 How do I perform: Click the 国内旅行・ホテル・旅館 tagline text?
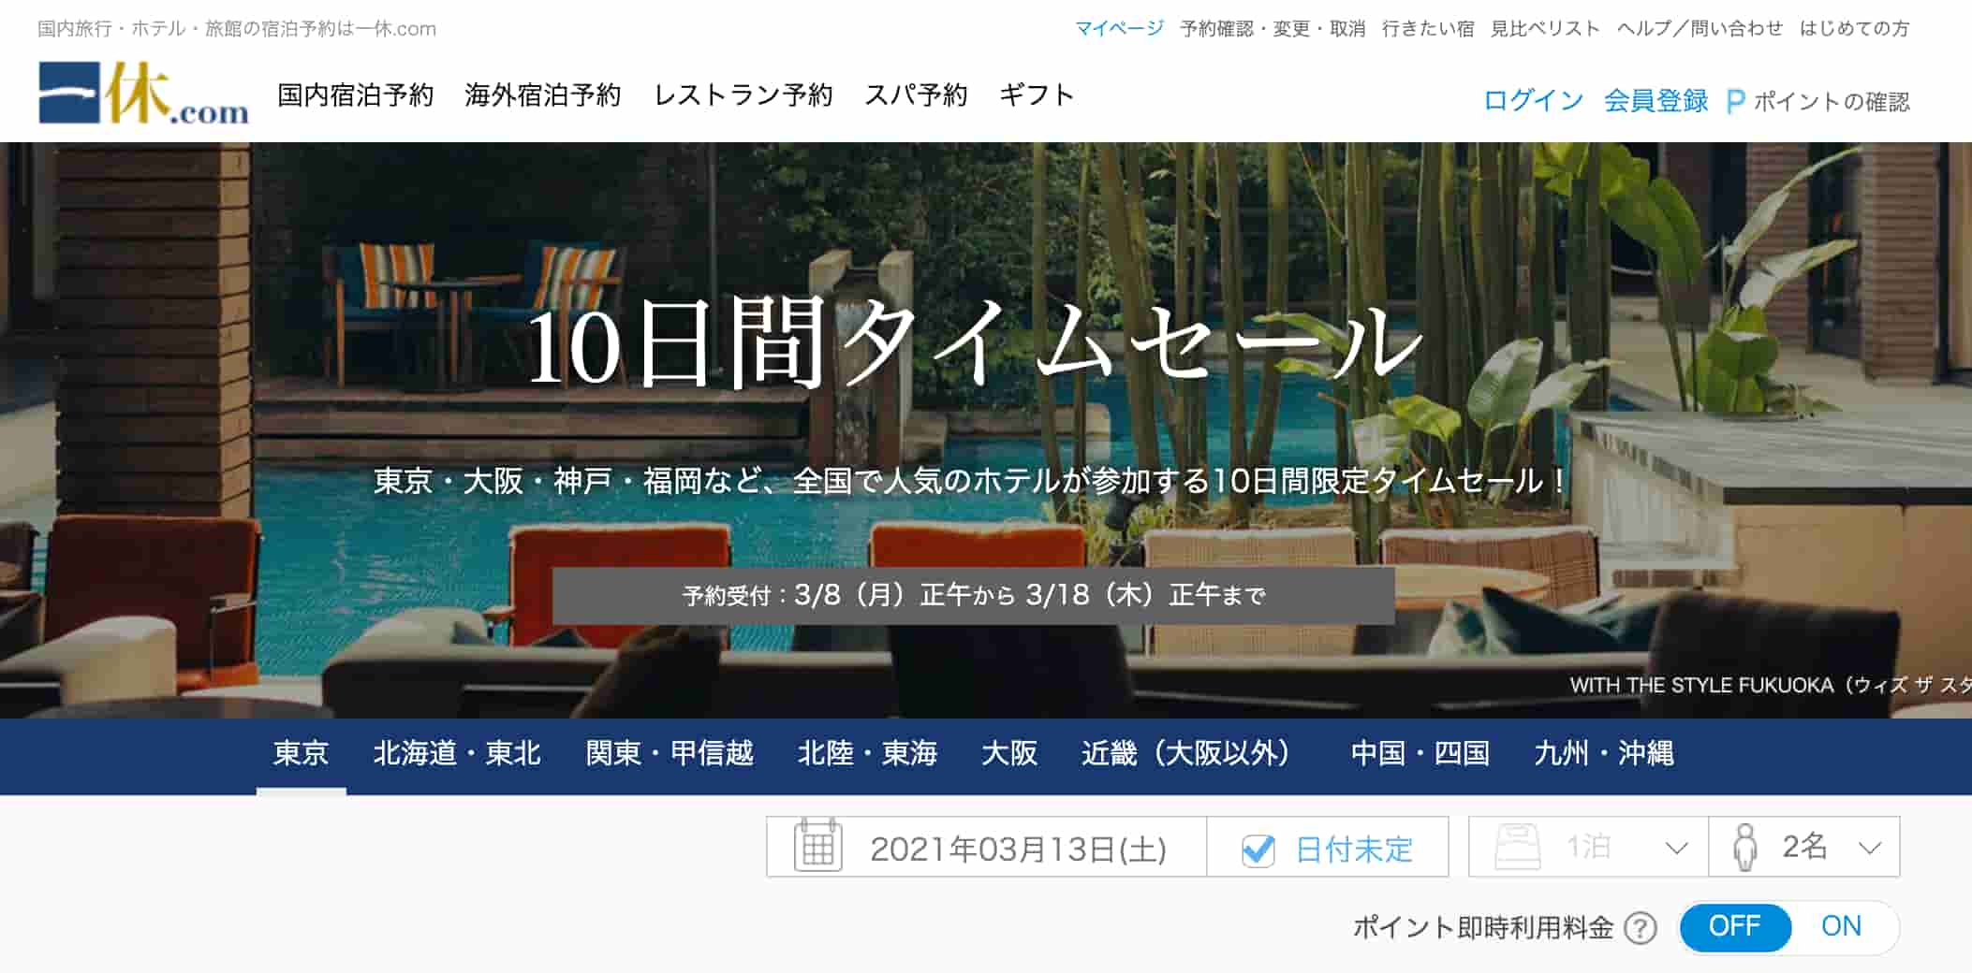point(237,28)
